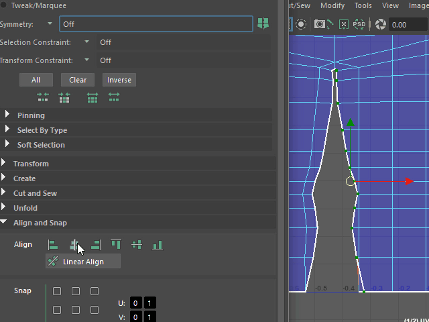Click the align bottom icon in Align row

(158, 245)
